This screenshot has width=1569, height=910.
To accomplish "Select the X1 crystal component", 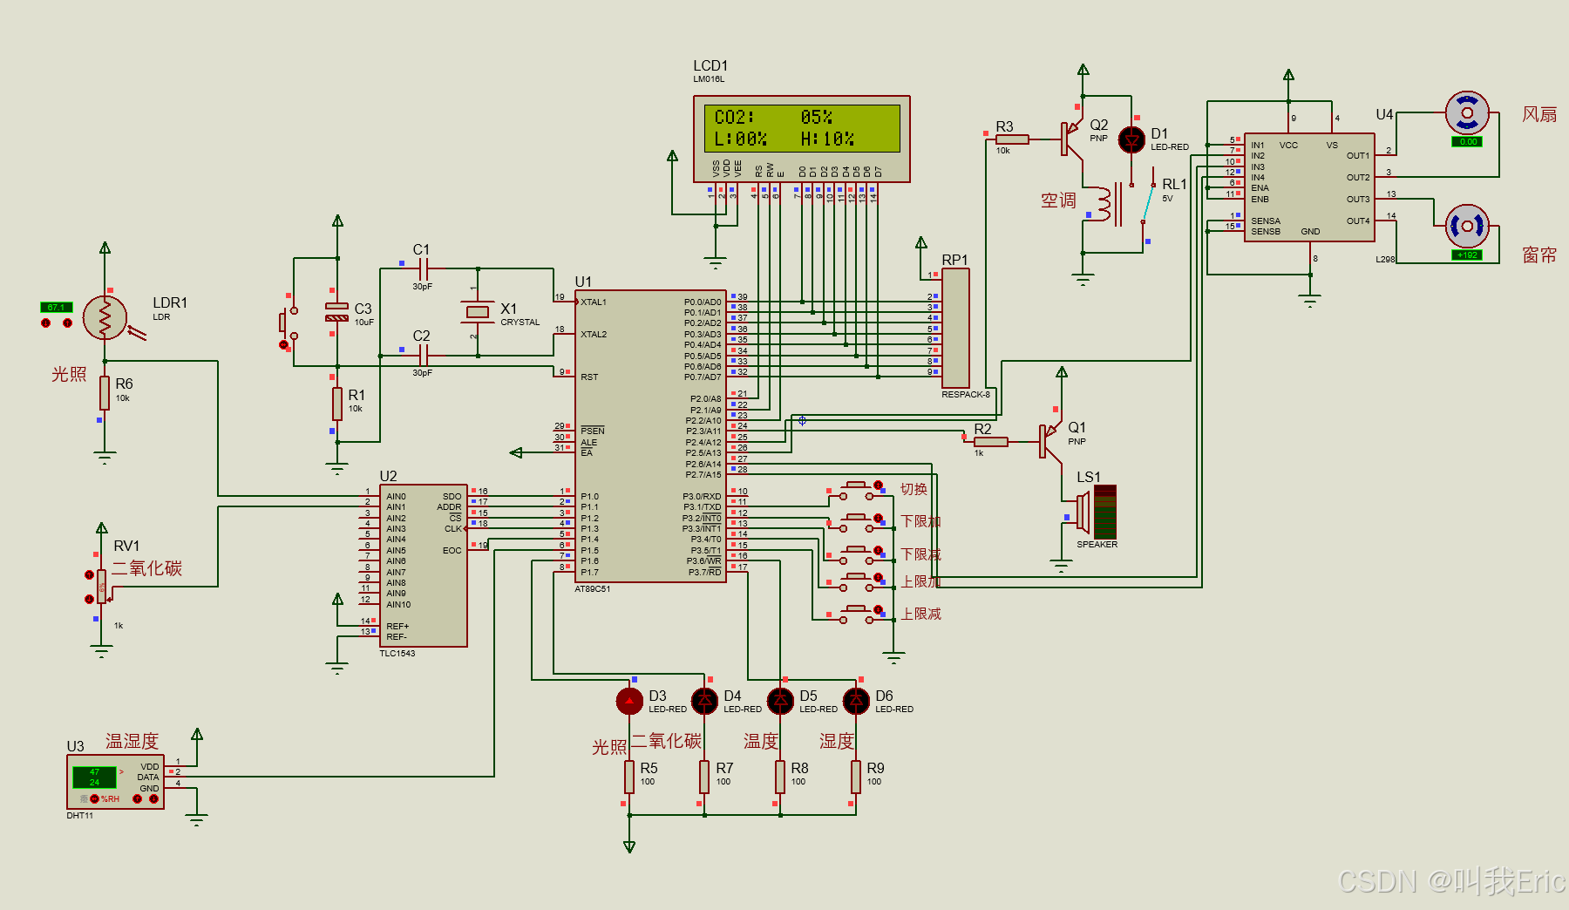I will pyautogui.click(x=477, y=312).
